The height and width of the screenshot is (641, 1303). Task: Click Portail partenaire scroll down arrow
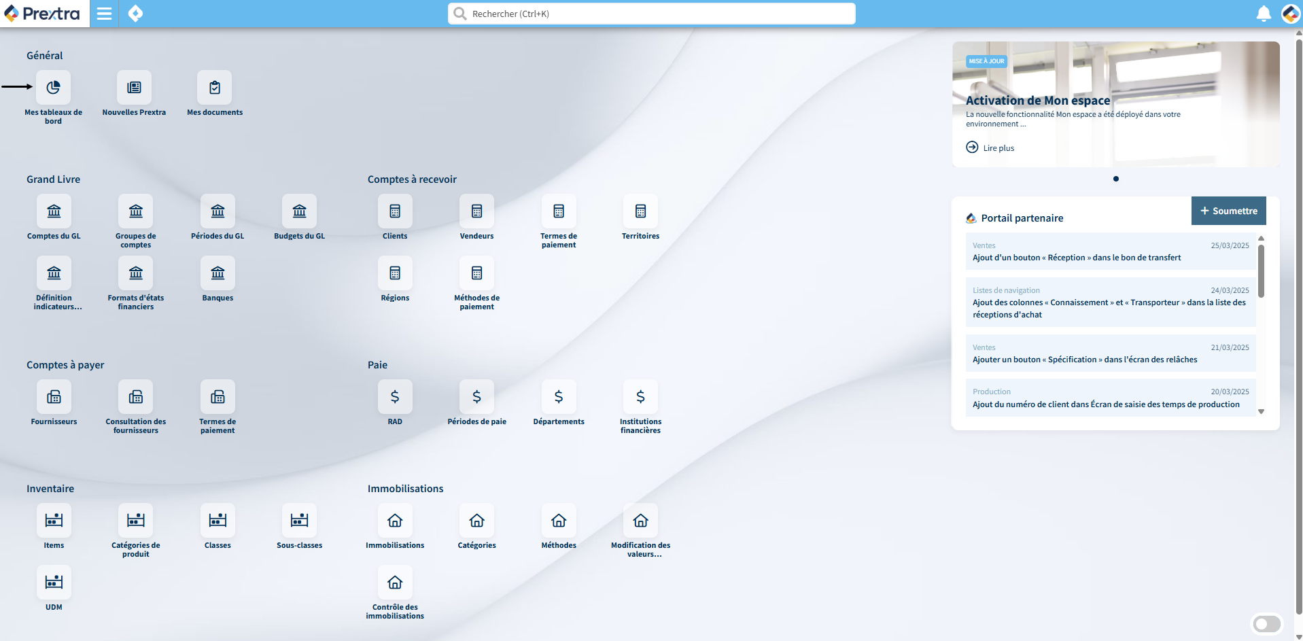click(1261, 411)
